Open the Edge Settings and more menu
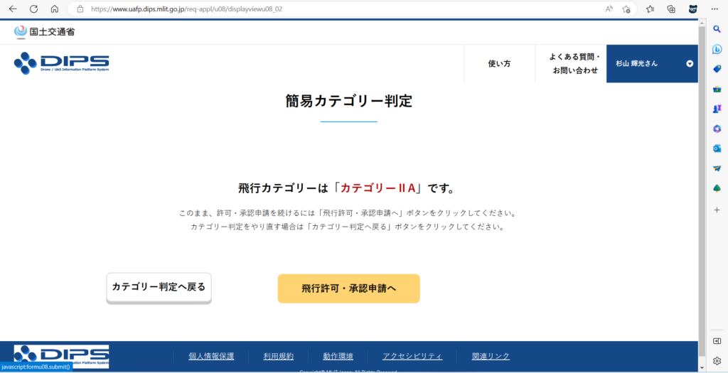Screen dimensions: 728x373 [715, 9]
